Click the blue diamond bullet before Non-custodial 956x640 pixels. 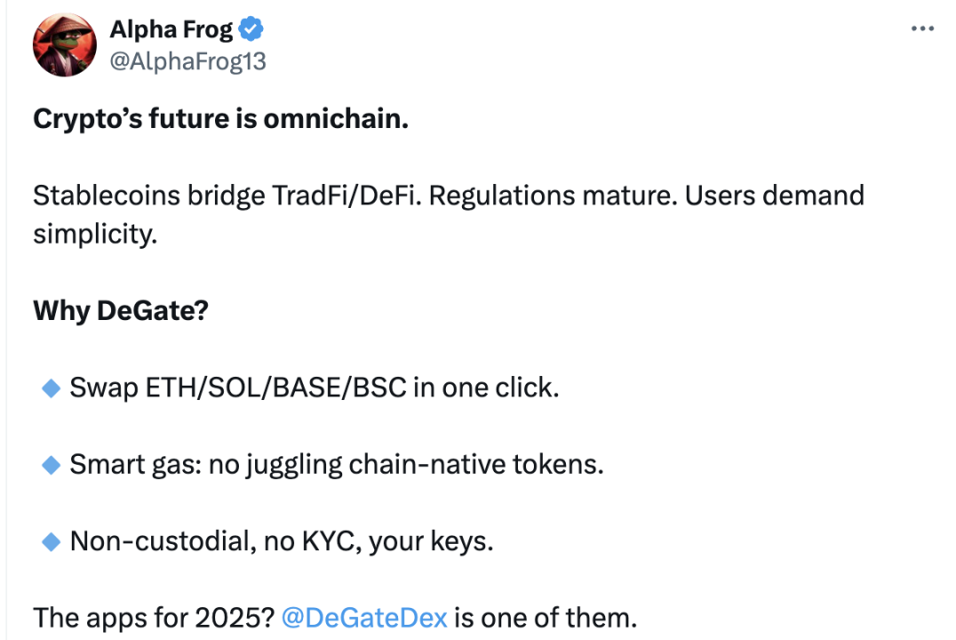[51, 541]
